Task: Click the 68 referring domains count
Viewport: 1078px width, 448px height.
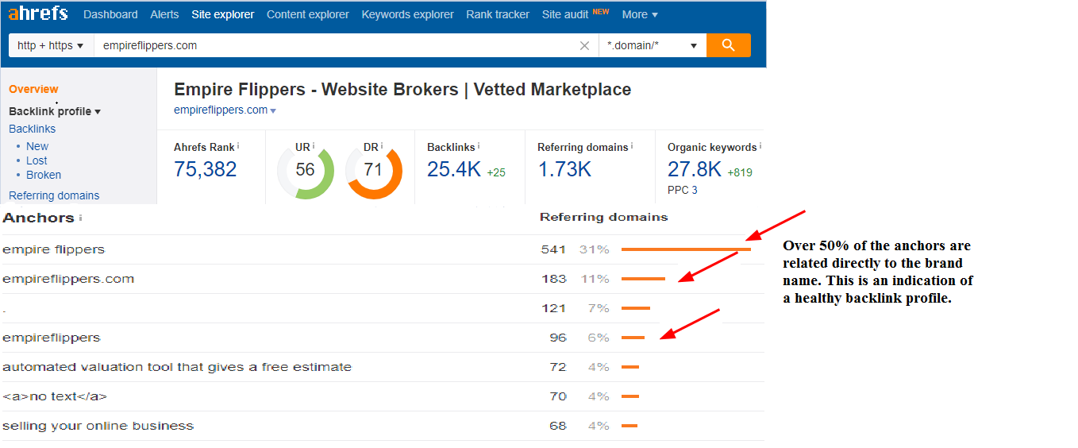Action: coord(558,426)
